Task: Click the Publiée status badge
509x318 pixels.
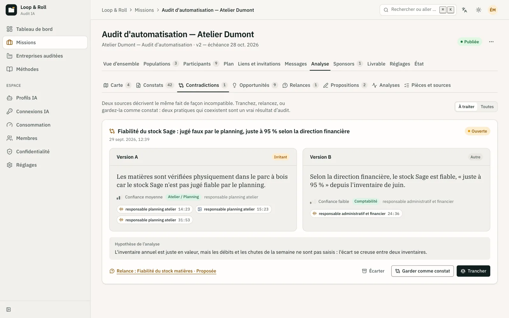Action: point(470,42)
